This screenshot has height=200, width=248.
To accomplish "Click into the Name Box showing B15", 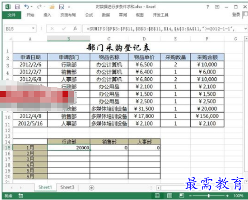I will pos(17,28).
